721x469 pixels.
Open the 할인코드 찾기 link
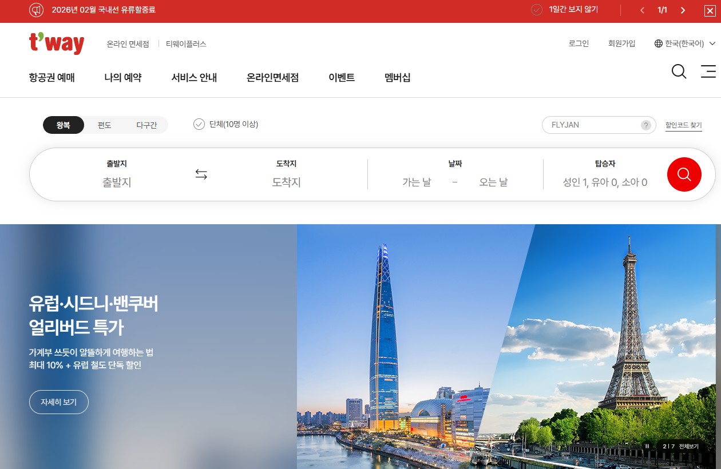click(684, 125)
